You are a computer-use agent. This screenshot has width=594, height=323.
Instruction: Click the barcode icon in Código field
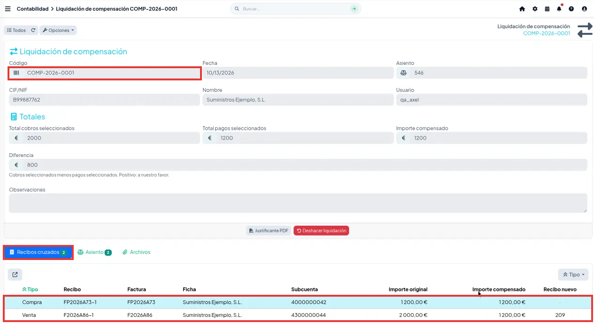16,73
